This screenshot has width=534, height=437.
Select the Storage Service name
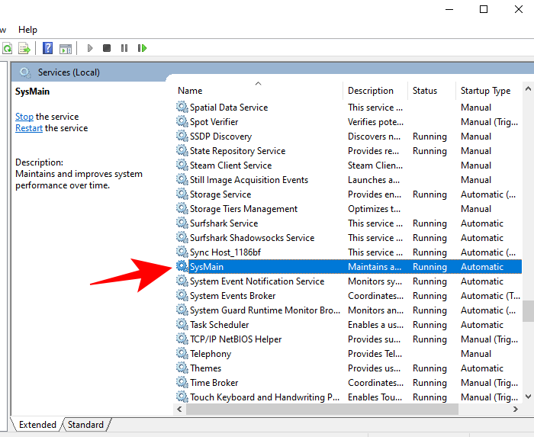(x=220, y=194)
